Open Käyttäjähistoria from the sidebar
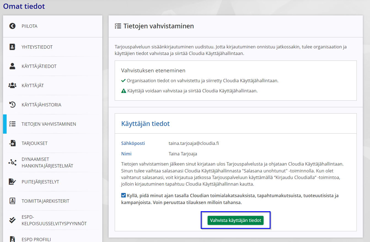Image resolution: width=370 pixels, height=242 pixels. 53,105
